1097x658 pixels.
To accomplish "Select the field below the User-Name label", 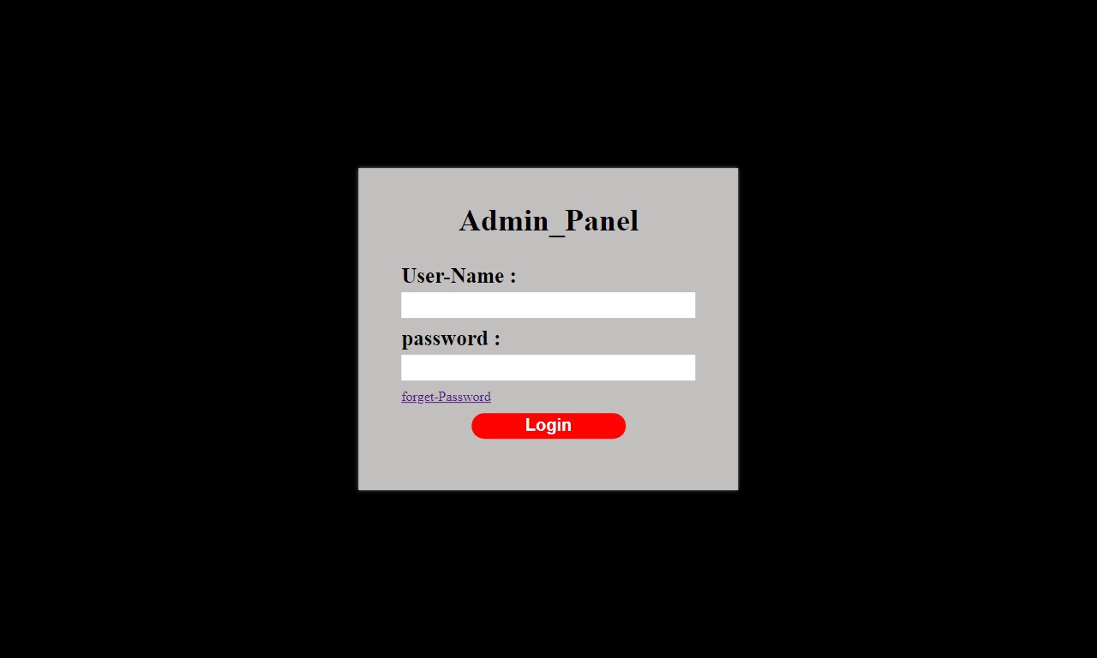I will 548,305.
